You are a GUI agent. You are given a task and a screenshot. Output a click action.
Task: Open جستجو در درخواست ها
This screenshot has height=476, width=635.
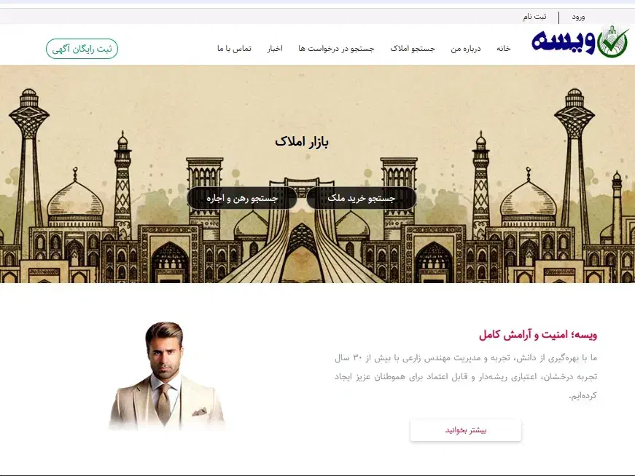pyautogui.click(x=336, y=49)
